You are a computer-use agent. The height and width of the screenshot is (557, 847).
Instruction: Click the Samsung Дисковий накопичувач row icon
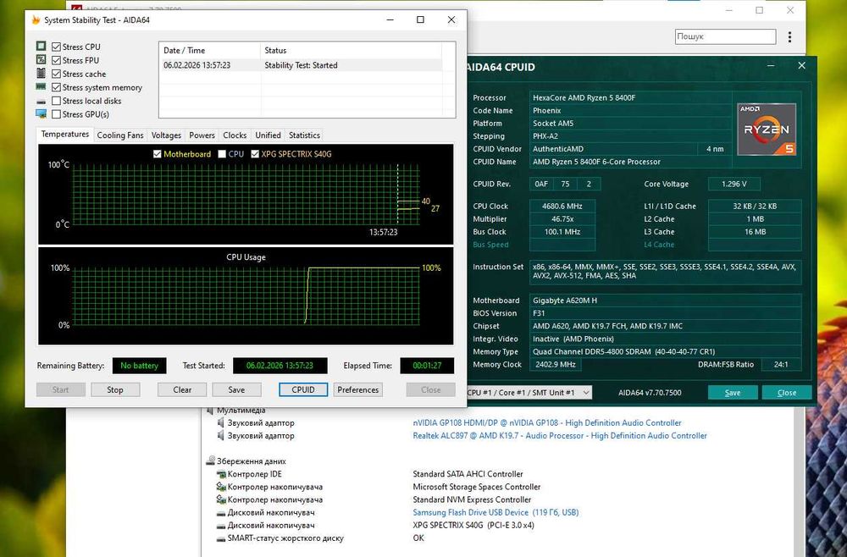[x=221, y=513]
